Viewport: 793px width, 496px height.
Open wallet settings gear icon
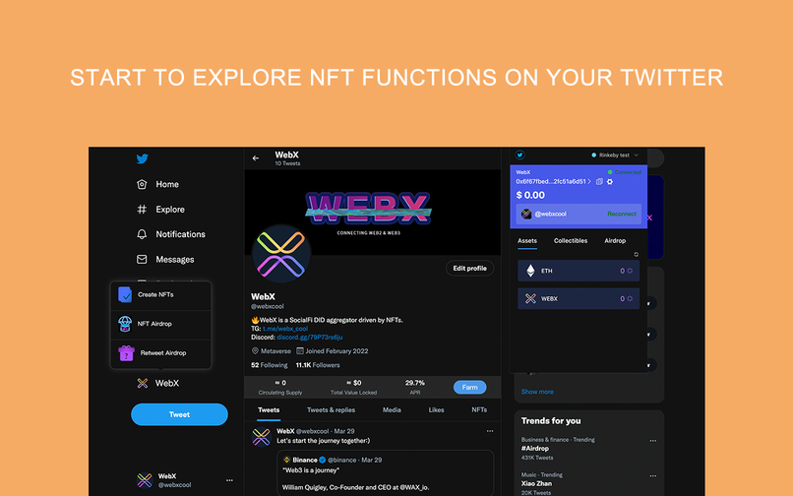click(610, 181)
